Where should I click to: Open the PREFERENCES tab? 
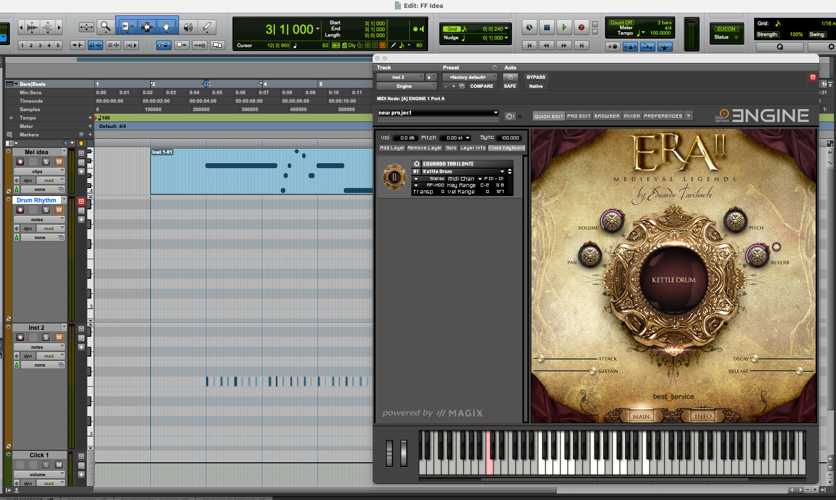(663, 116)
